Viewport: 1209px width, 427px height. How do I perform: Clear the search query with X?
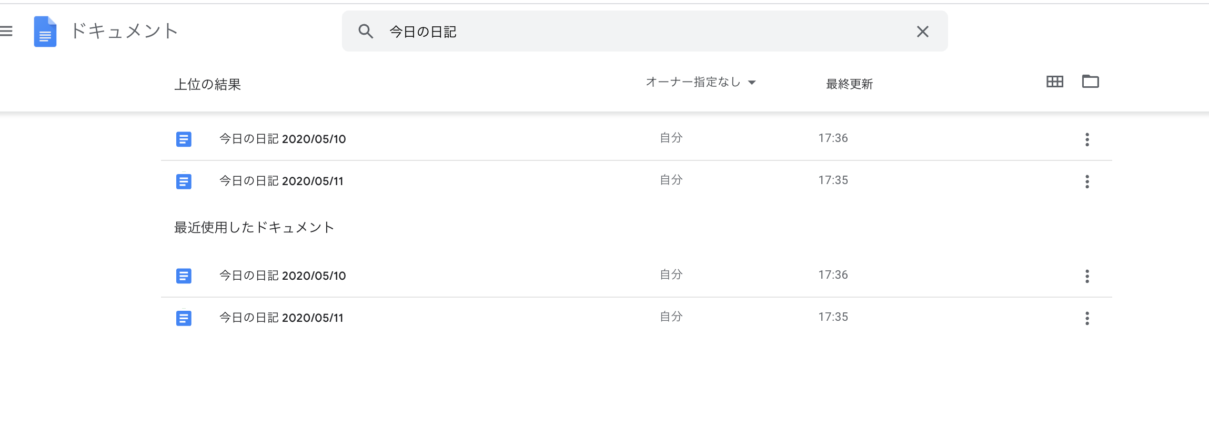point(922,32)
